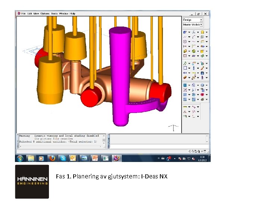Select the green dotted constrain tool
The width and height of the screenshot is (269, 202).
tap(185, 63)
